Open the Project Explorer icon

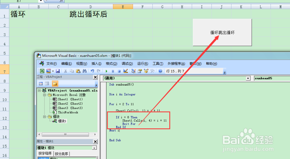point(133,71)
